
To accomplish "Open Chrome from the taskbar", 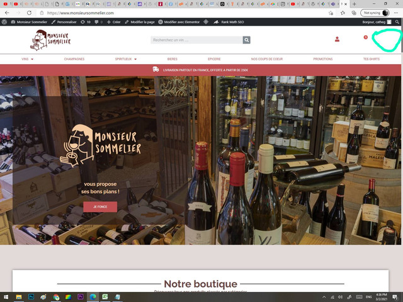I will [x=56, y=297].
